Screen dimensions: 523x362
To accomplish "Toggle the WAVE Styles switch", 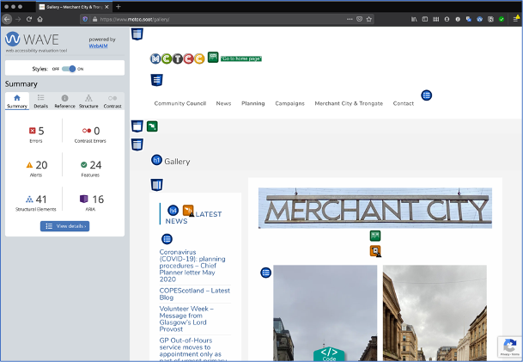I will click(69, 69).
